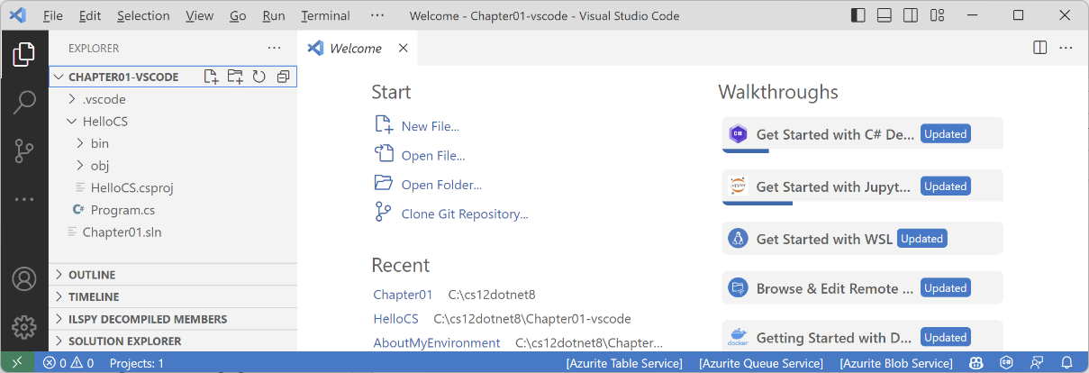Open recent Chapter01 project link
The image size is (1089, 373).
[403, 295]
